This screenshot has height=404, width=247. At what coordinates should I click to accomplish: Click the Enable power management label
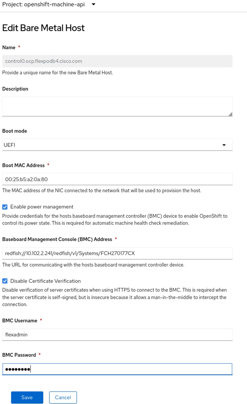coord(42,207)
